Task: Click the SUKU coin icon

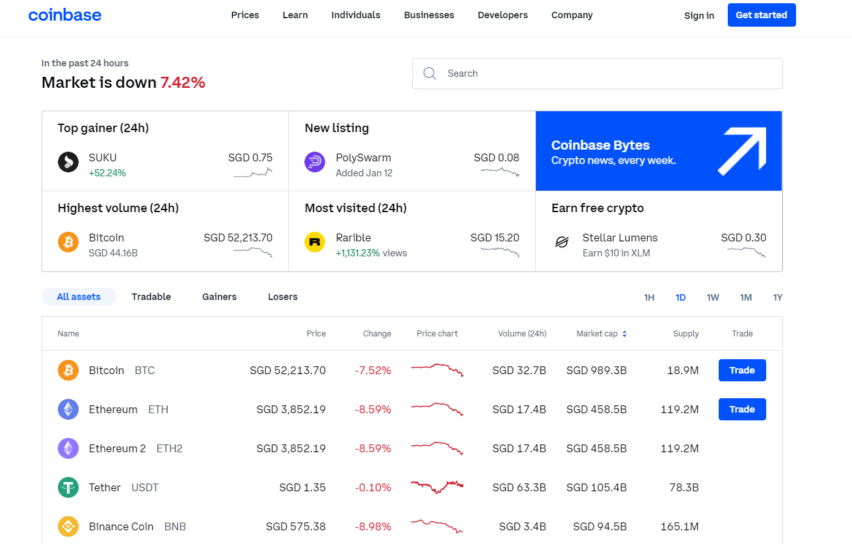Action: (68, 162)
